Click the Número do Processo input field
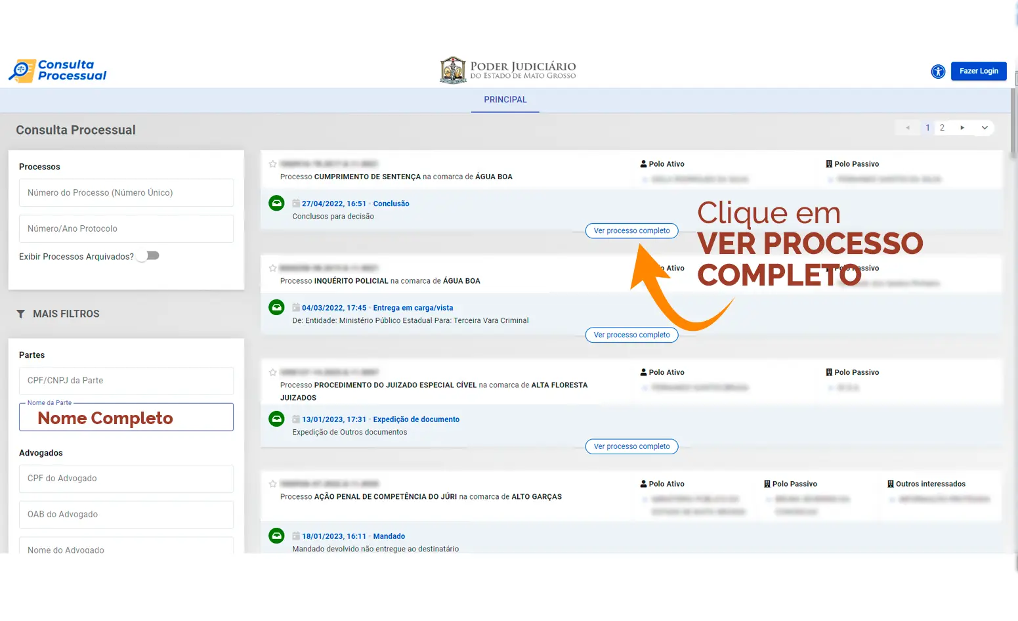 (x=126, y=193)
